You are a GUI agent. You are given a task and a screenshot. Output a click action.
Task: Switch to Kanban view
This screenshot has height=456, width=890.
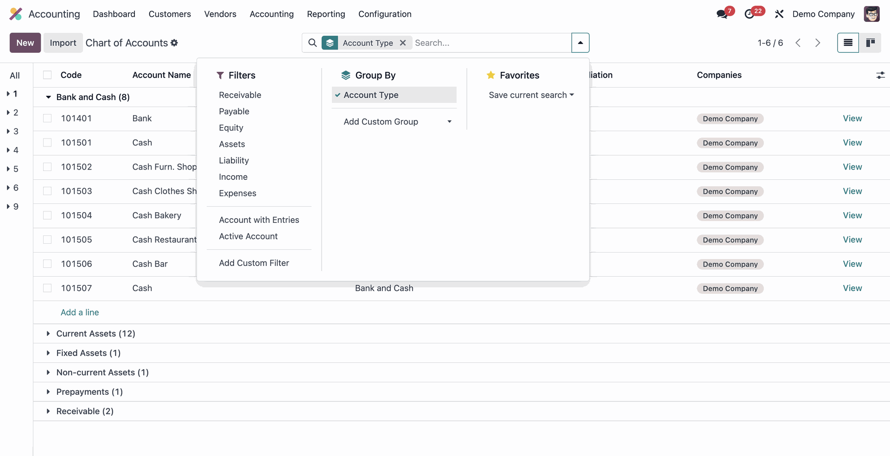click(870, 43)
